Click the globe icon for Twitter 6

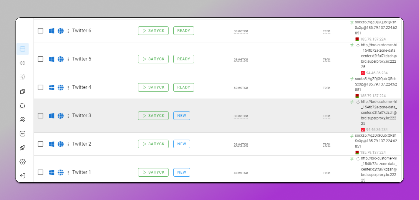tap(61, 31)
